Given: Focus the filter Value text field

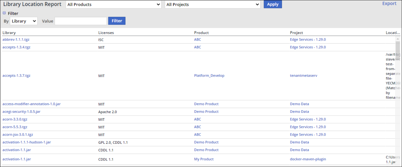Looking at the screenshot, I should pyautogui.click(x=81, y=21).
